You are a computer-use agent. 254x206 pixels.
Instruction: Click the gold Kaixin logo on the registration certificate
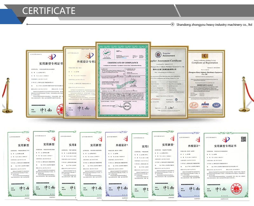[205, 56]
